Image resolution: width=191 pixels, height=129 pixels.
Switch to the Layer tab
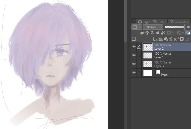(144, 22)
